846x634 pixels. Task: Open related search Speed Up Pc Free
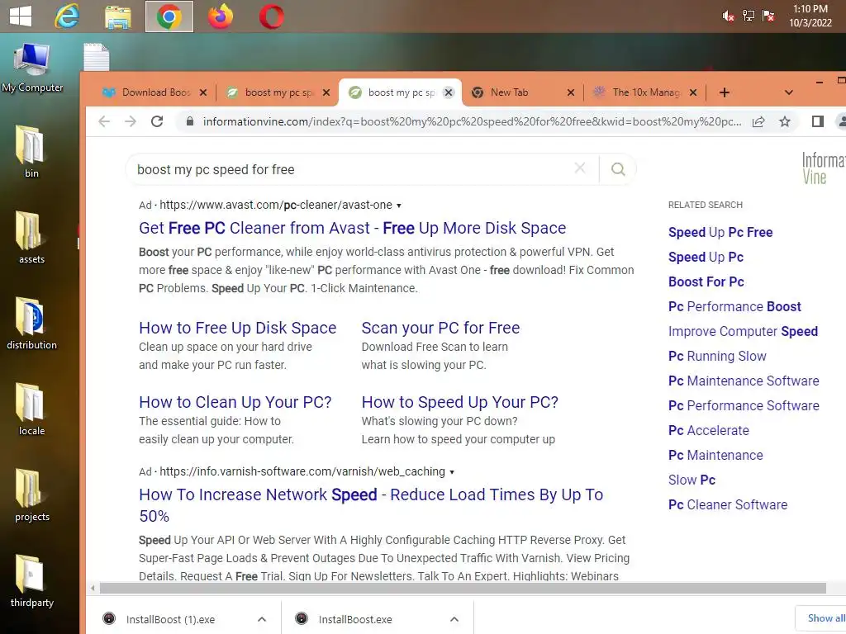[x=720, y=232]
